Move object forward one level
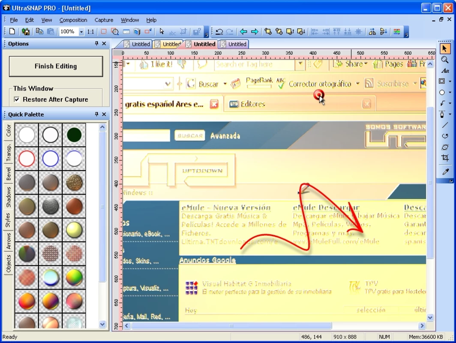 click(290, 31)
